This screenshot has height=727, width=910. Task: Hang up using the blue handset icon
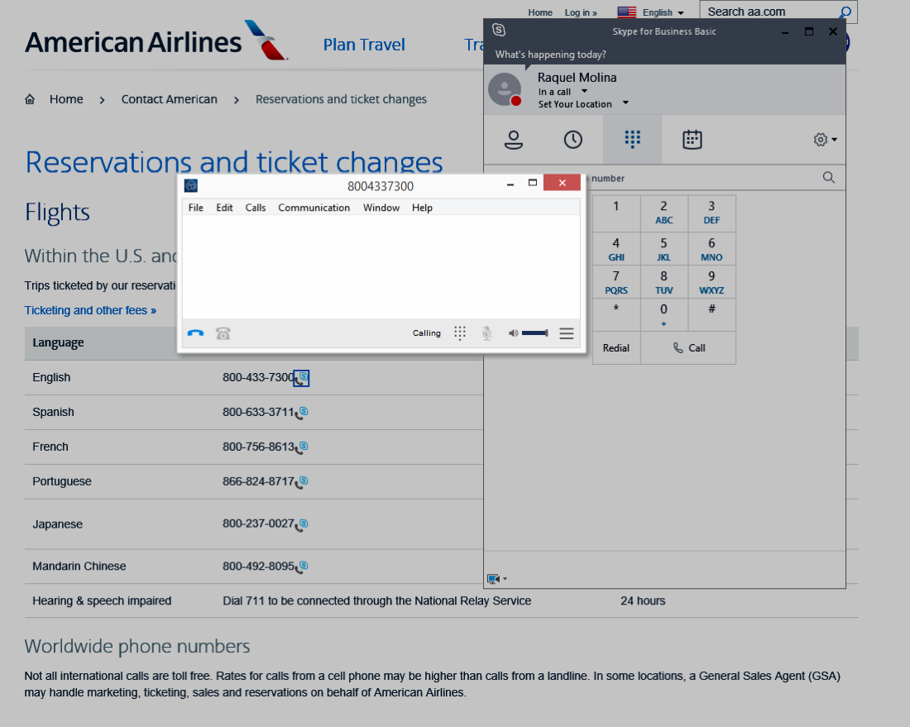[x=195, y=332]
